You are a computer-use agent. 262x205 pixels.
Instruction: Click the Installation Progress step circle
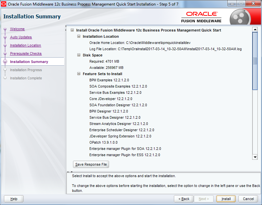click(5, 70)
